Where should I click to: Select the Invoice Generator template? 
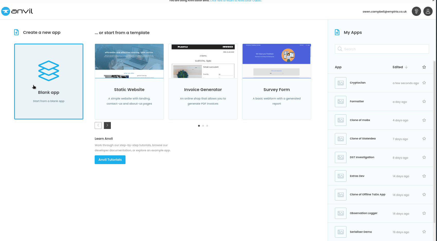tap(203, 82)
